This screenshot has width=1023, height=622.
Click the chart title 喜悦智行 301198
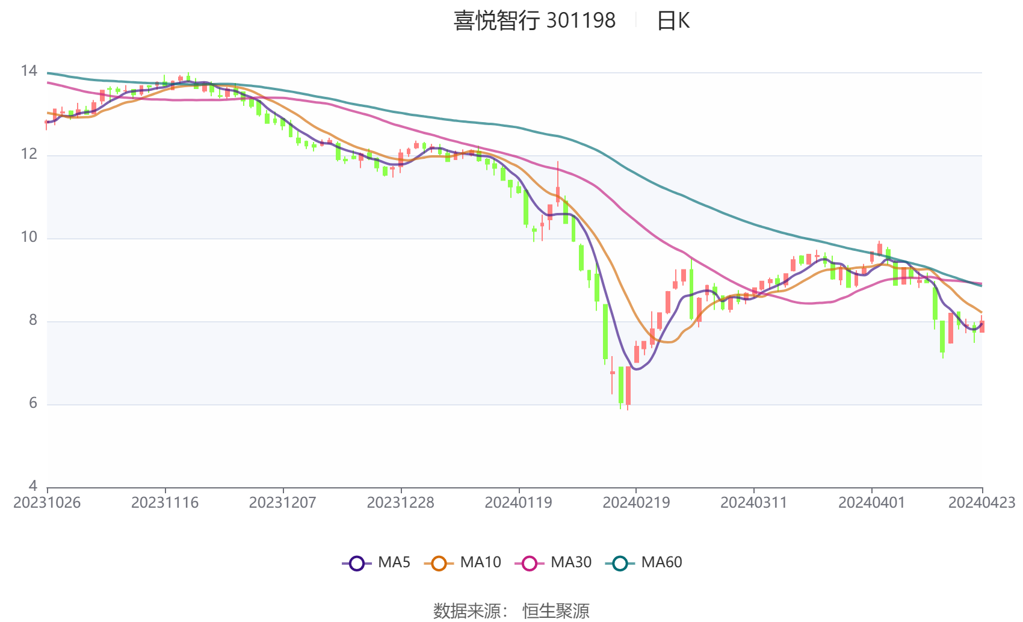click(534, 20)
